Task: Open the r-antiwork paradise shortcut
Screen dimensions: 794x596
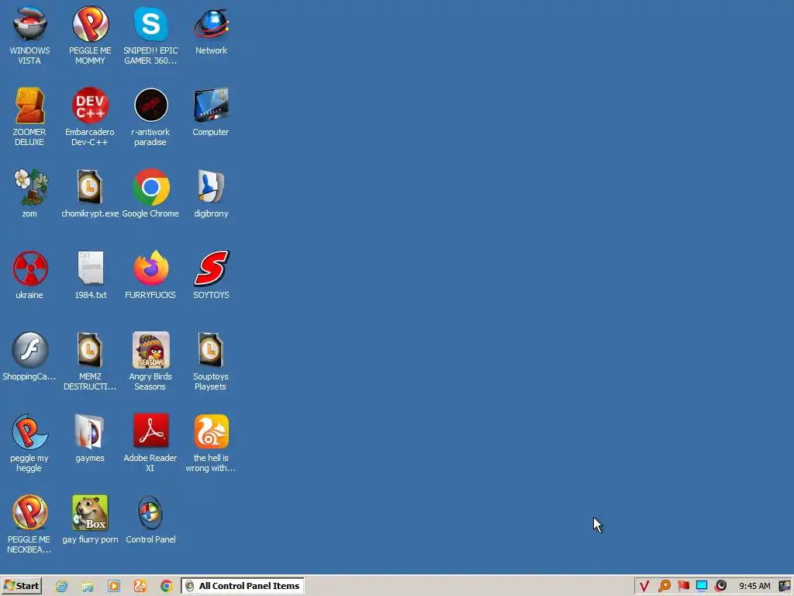Action: click(x=150, y=116)
